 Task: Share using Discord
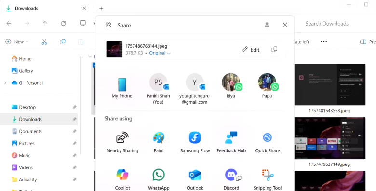[231, 179]
